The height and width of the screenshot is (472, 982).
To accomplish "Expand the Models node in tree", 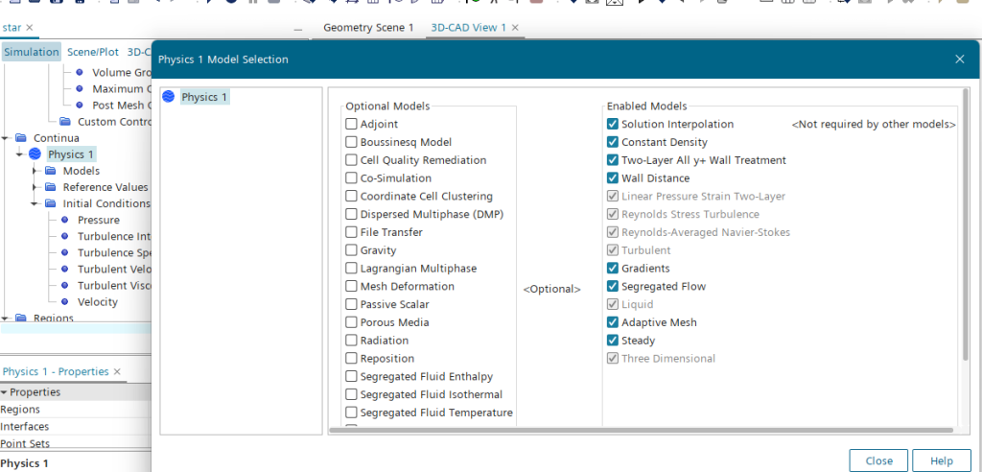I will pos(35,171).
